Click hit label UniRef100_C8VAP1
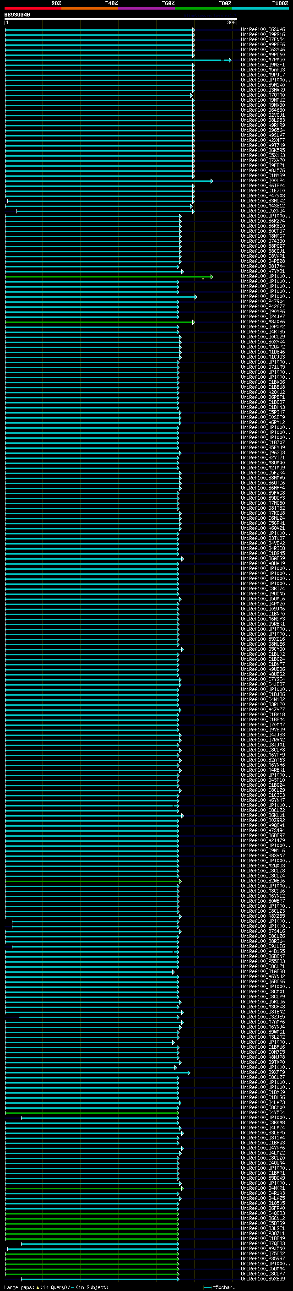293x1291 pixels. 263,256
